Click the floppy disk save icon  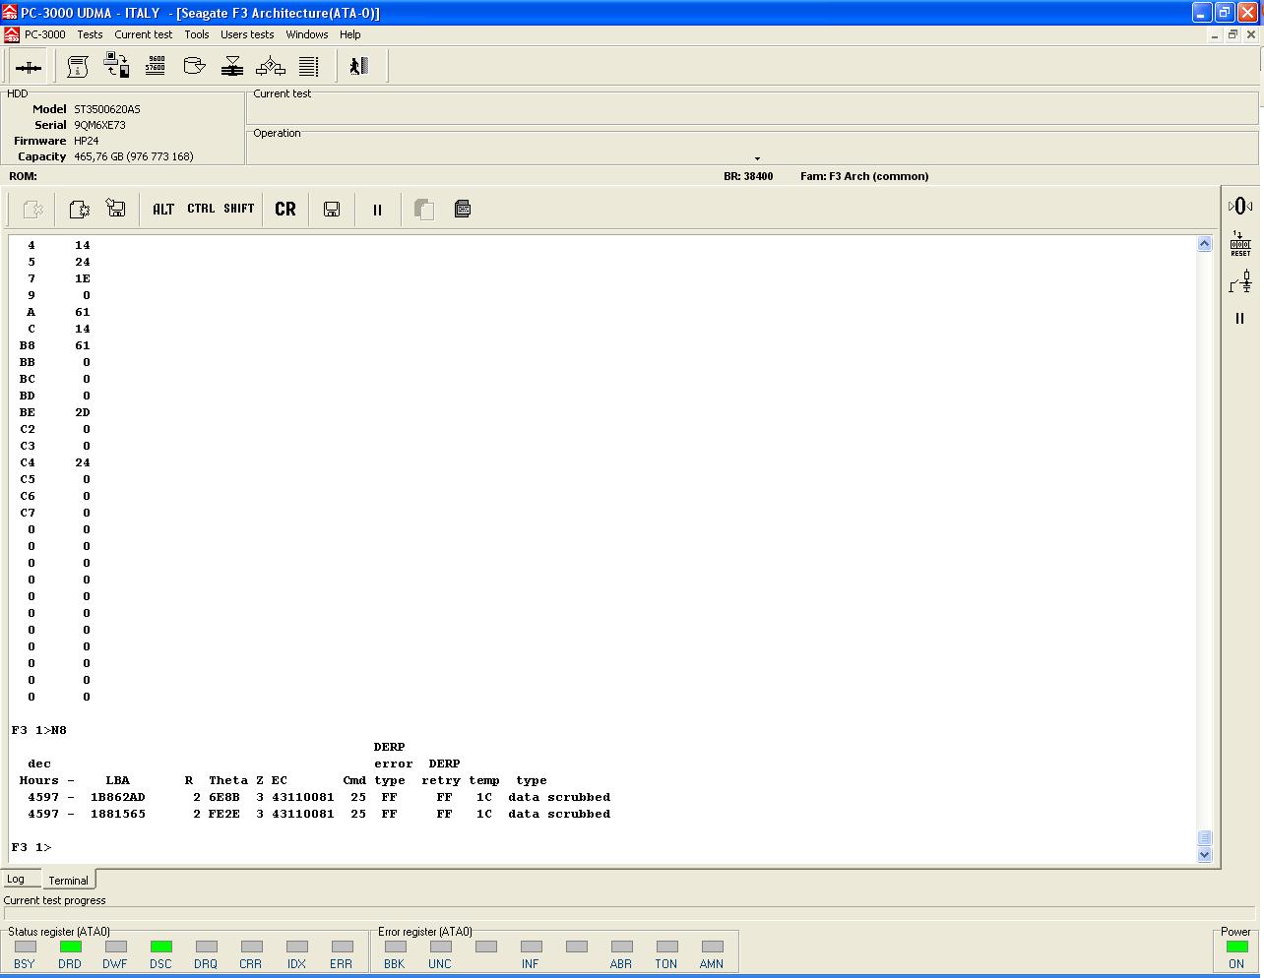(x=332, y=209)
